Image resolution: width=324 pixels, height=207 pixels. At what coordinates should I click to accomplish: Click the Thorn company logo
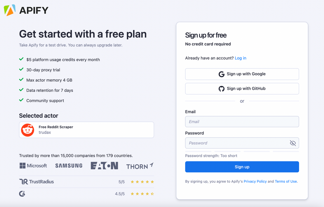click(140, 166)
